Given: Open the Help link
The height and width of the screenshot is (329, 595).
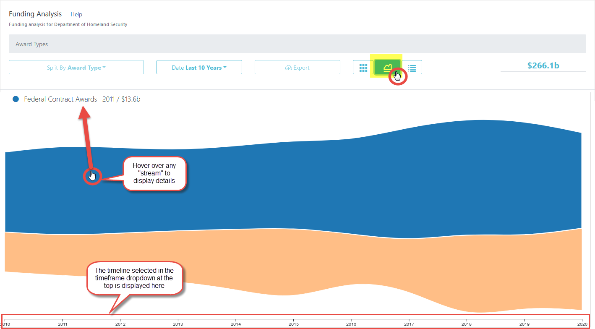Looking at the screenshot, I should point(76,14).
